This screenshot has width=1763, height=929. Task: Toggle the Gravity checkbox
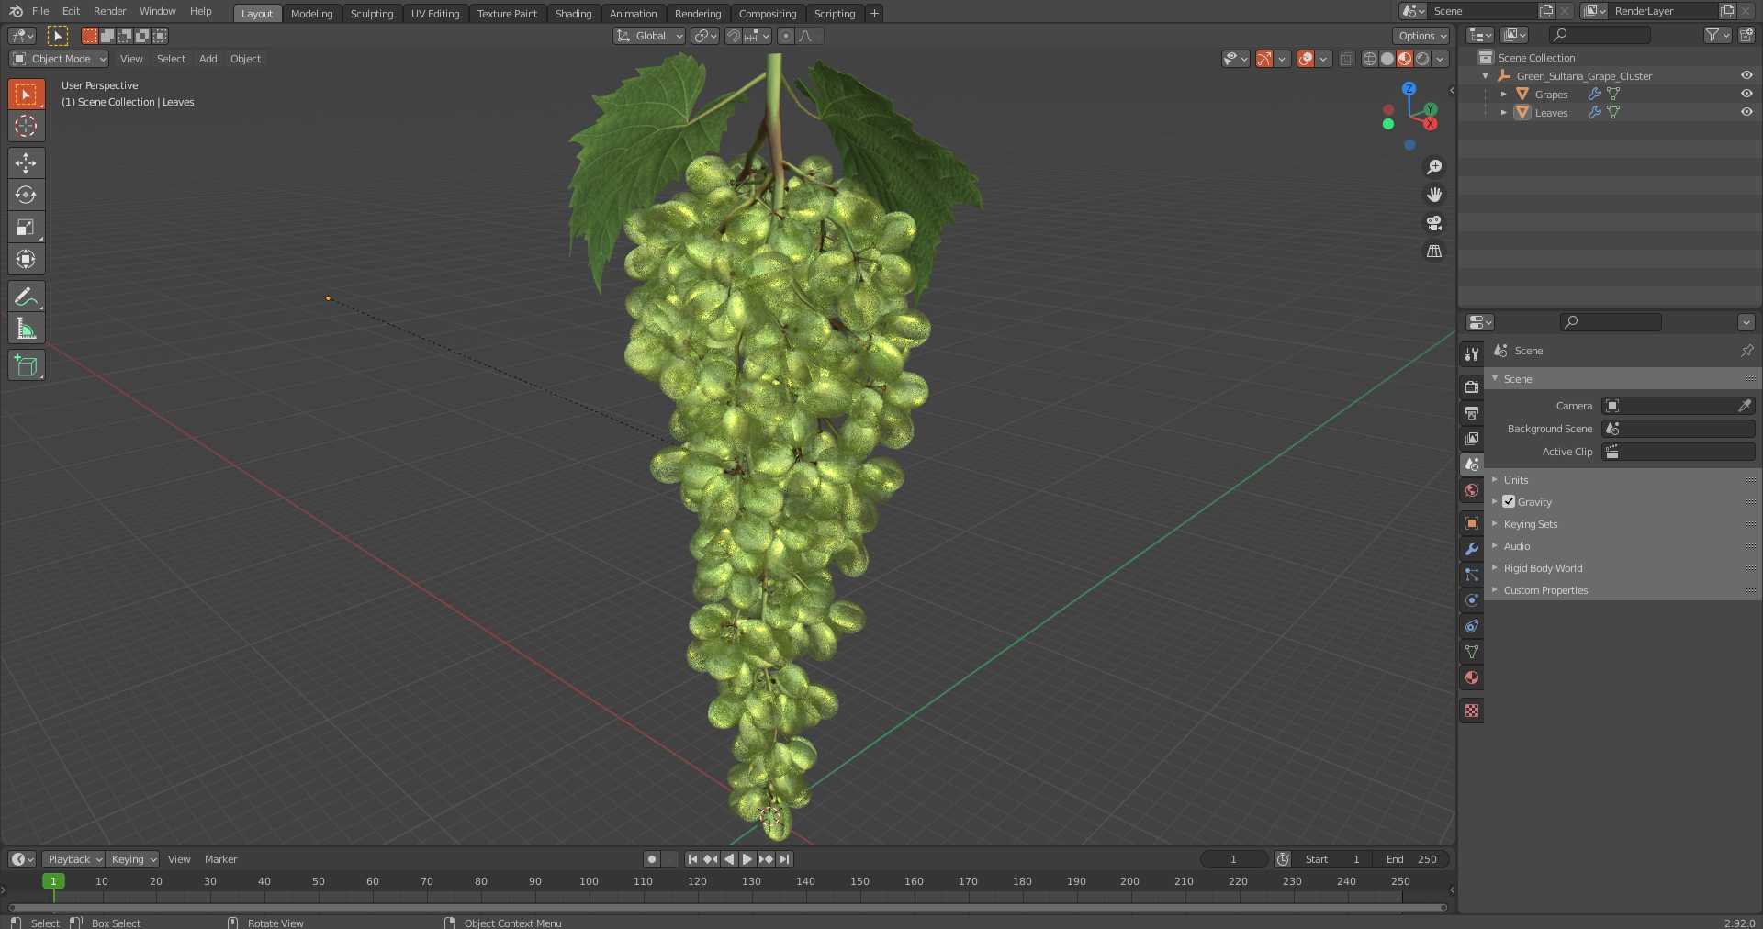1509,501
